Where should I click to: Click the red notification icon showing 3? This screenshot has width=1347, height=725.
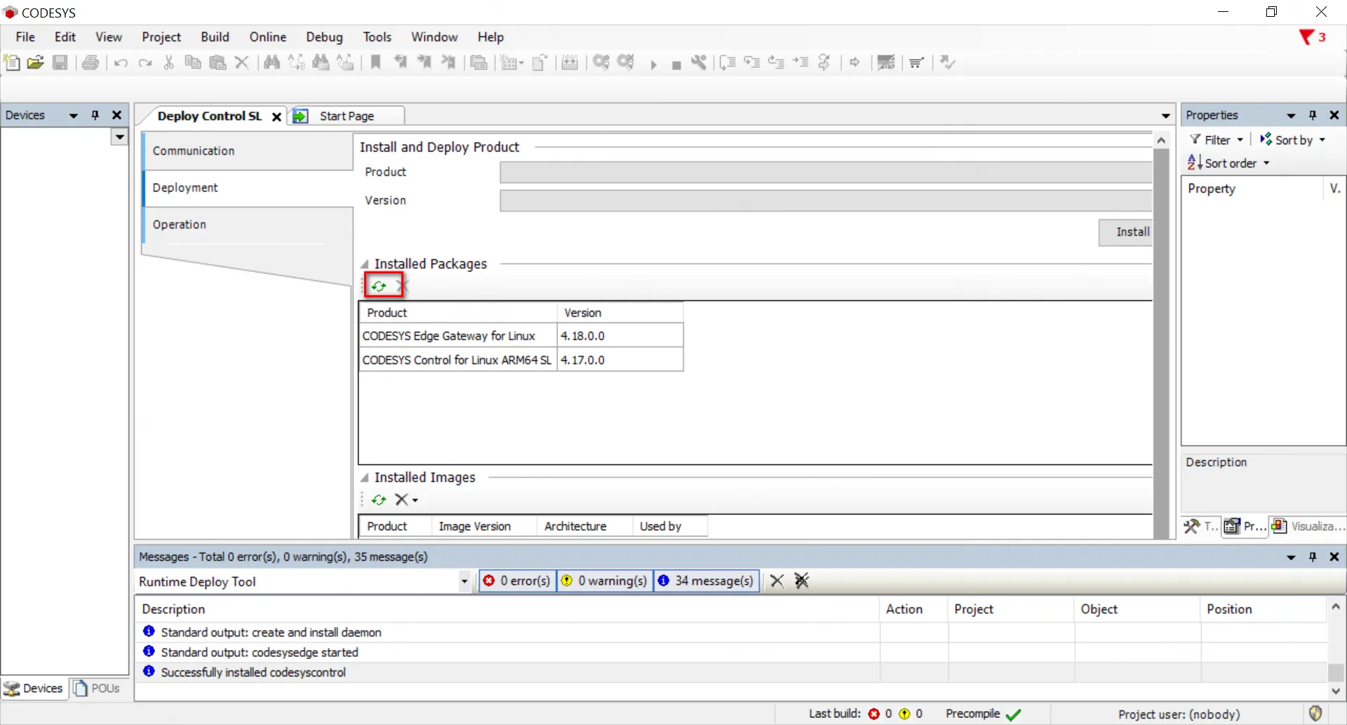[x=1311, y=37]
